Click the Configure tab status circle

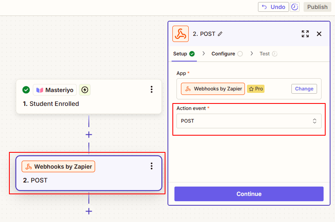pos(240,54)
